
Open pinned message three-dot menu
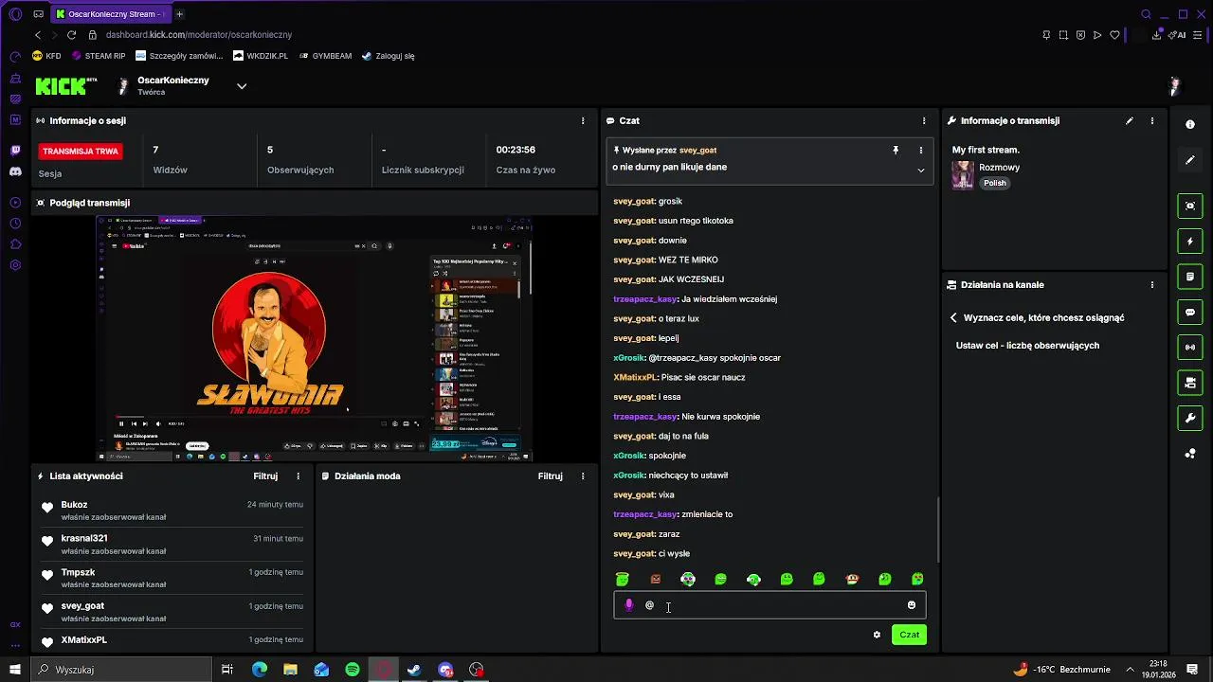pos(920,150)
